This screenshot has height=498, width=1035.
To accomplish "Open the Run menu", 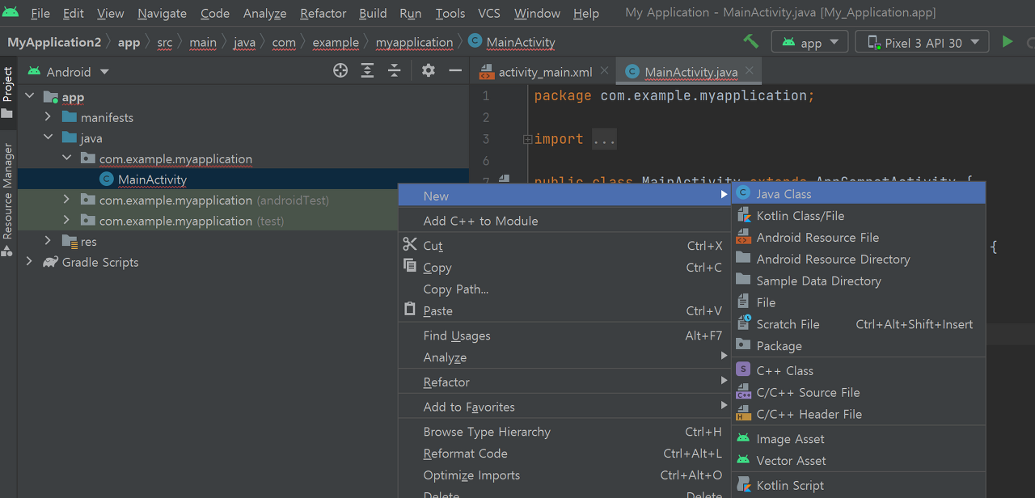I will (x=410, y=14).
